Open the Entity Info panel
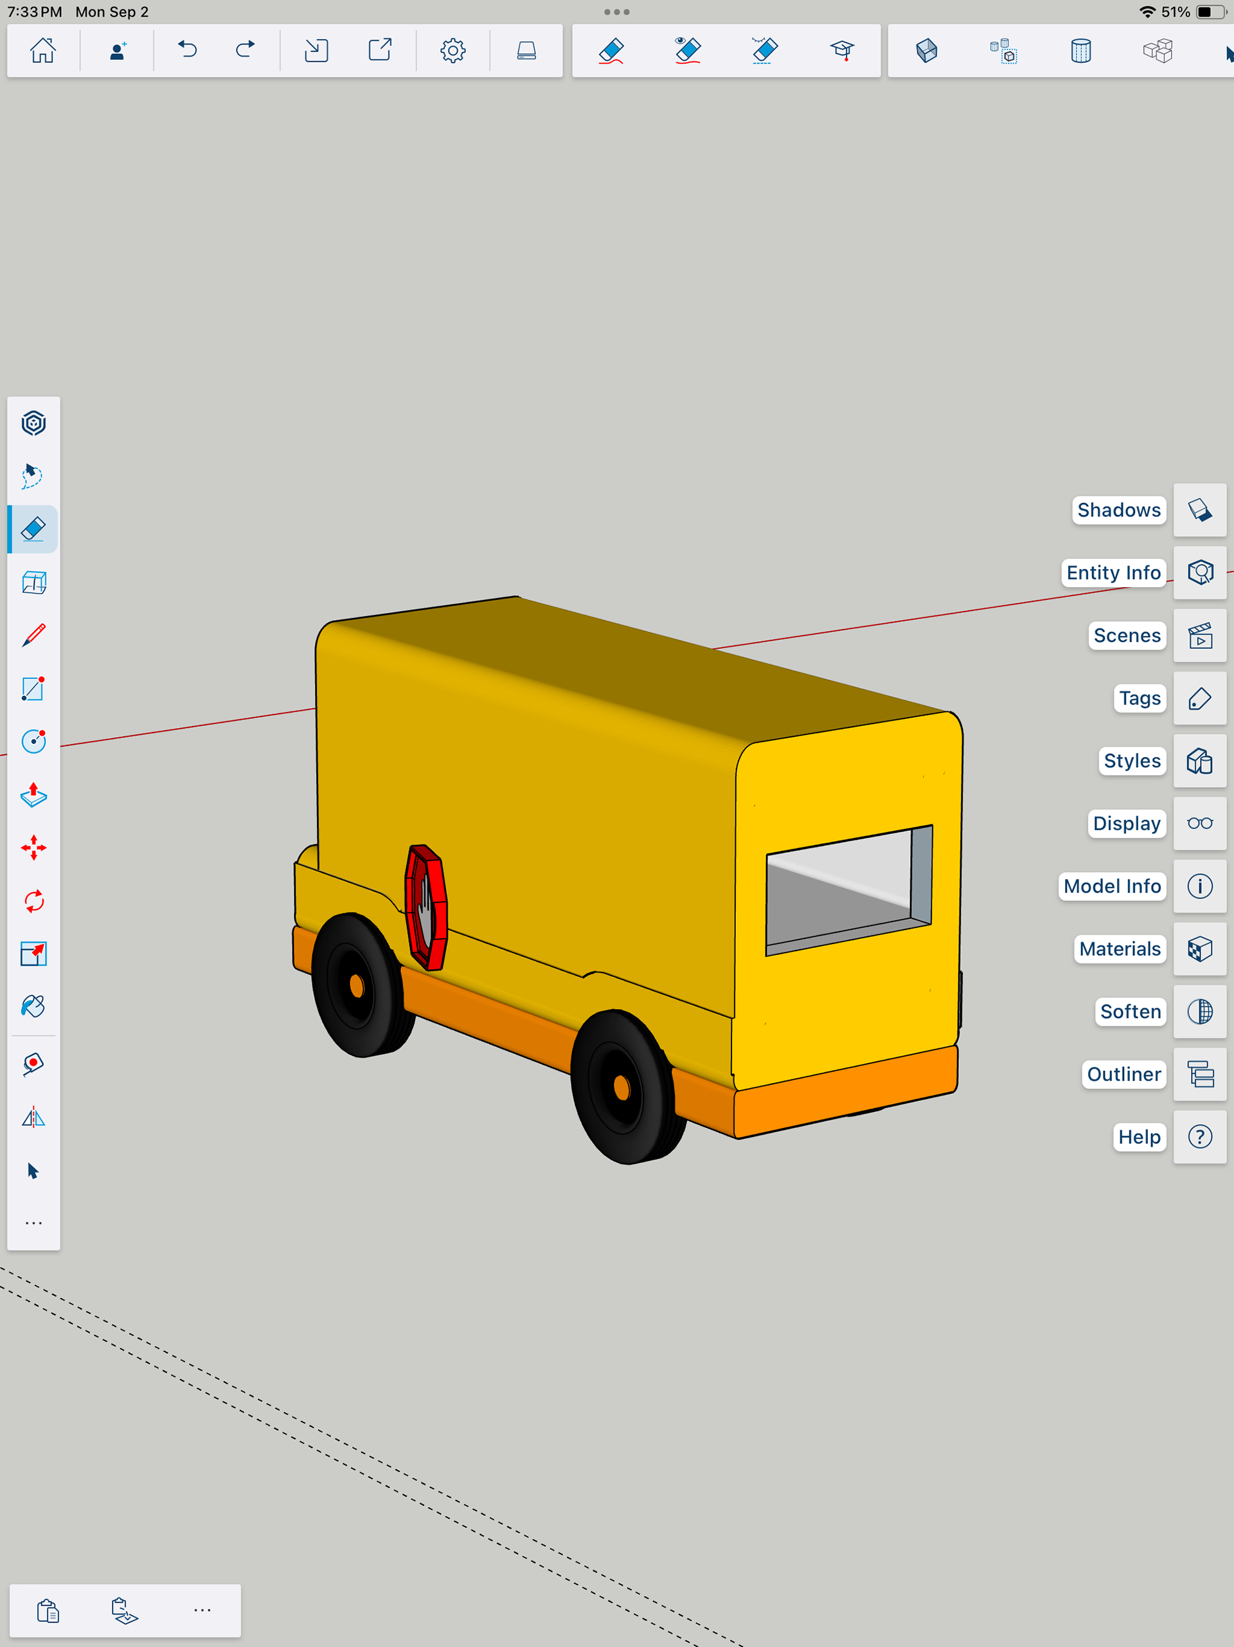Viewport: 1234px width, 1647px height. pos(1199,572)
